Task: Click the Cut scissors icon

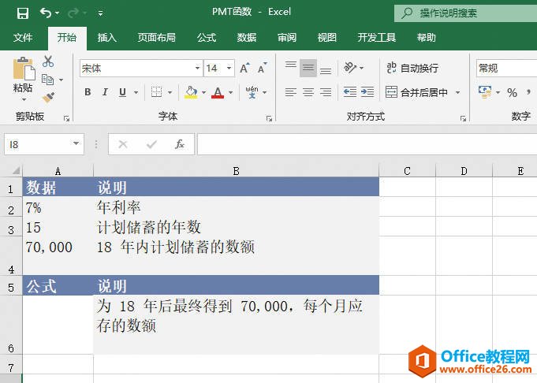Action: (48, 61)
